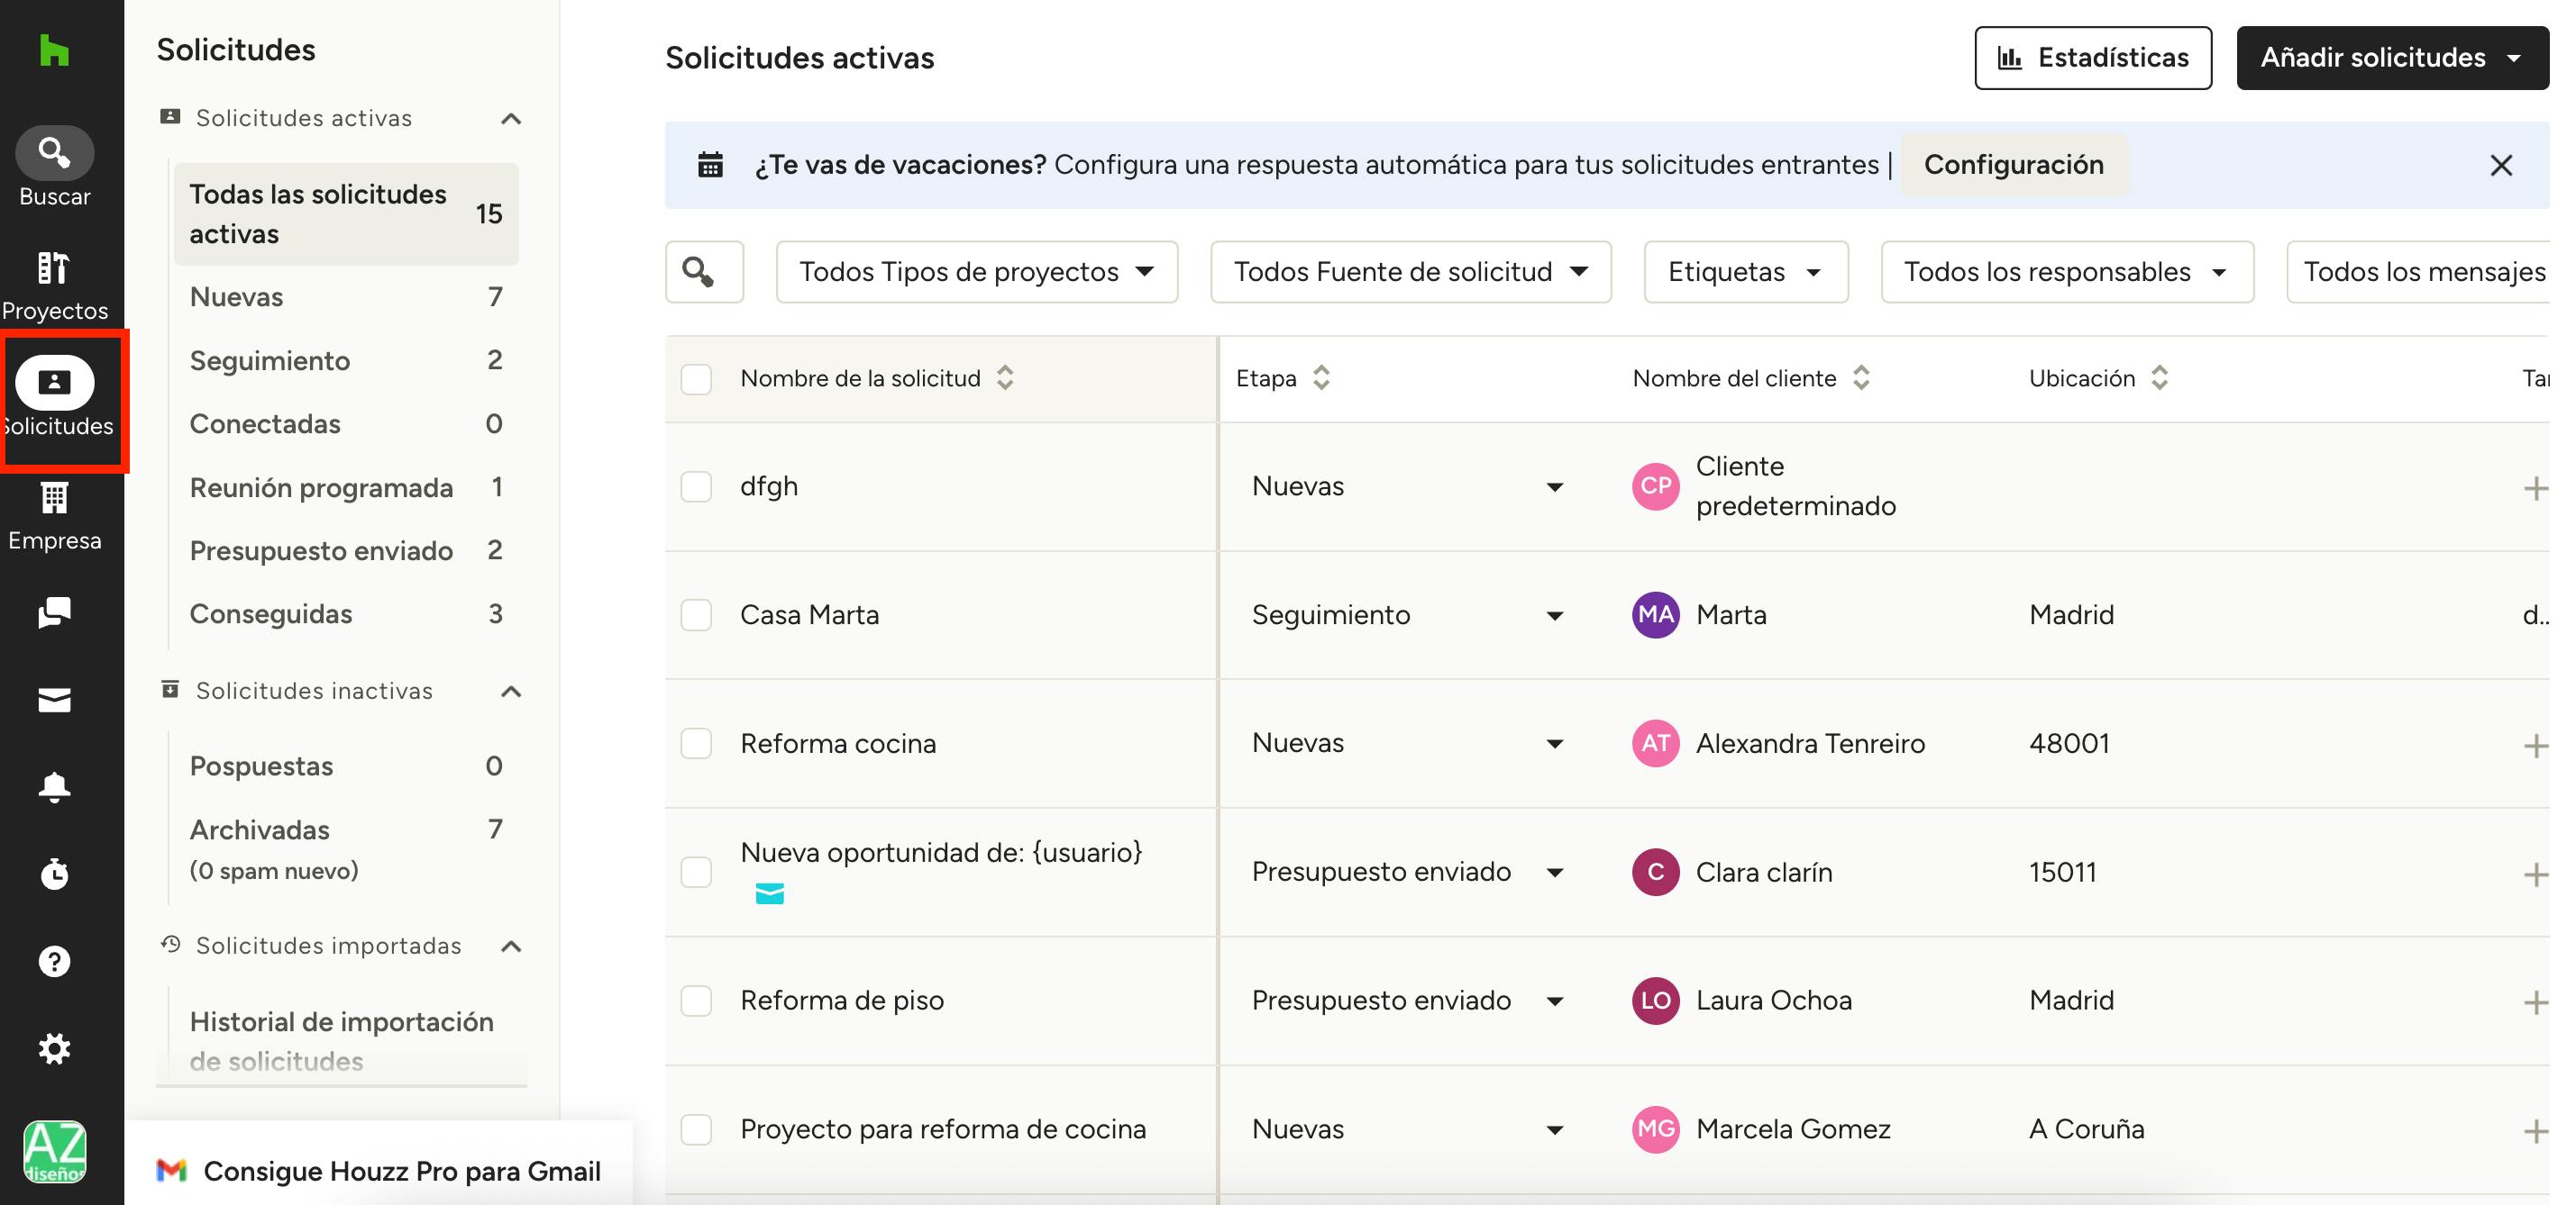
Task: Click Consigue Houzz Pro para Gmail
Action: [380, 1170]
